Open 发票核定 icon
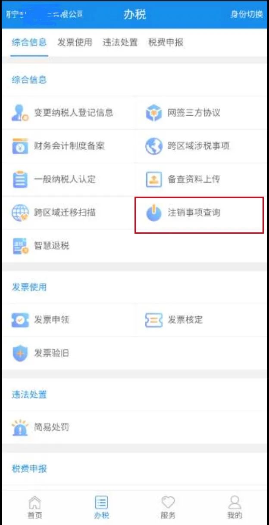 153,320
